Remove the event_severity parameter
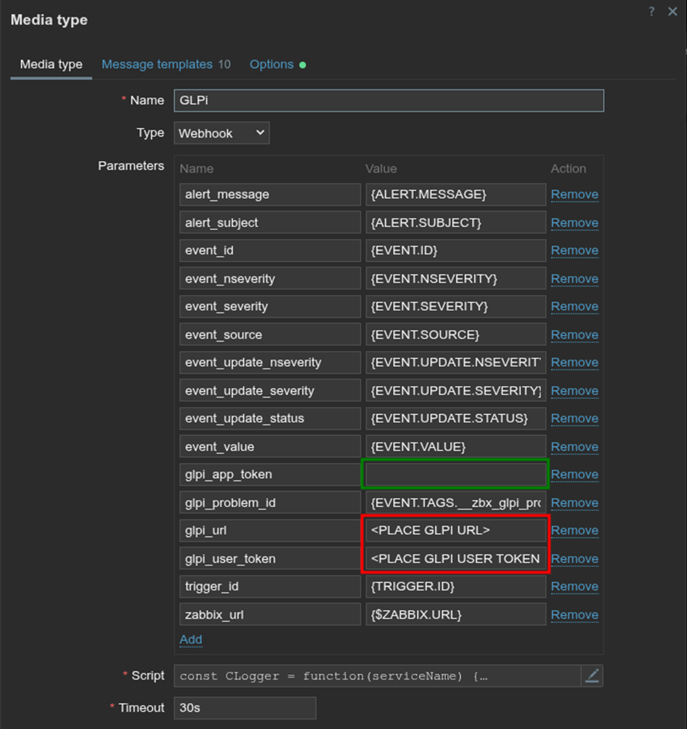Screen dimensions: 687x729 pyautogui.click(x=574, y=307)
